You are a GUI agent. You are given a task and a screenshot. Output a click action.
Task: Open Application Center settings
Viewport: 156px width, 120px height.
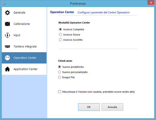(24, 69)
